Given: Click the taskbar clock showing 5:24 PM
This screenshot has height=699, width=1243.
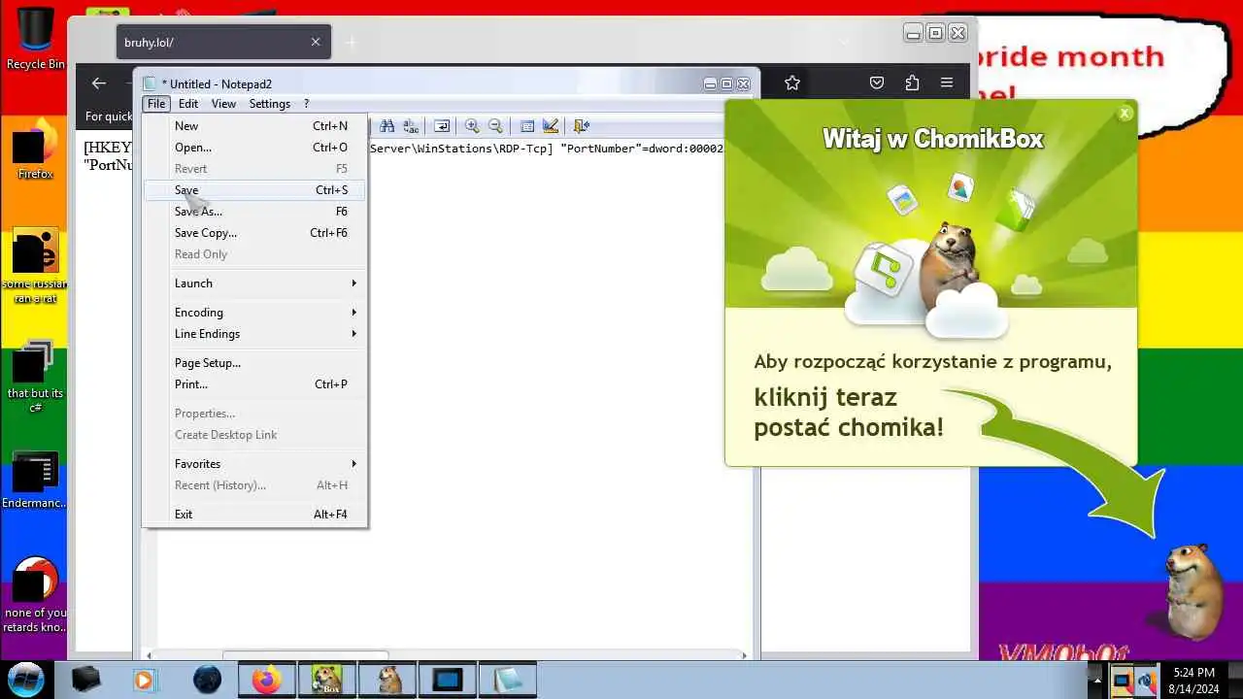Looking at the screenshot, I should 1193,680.
